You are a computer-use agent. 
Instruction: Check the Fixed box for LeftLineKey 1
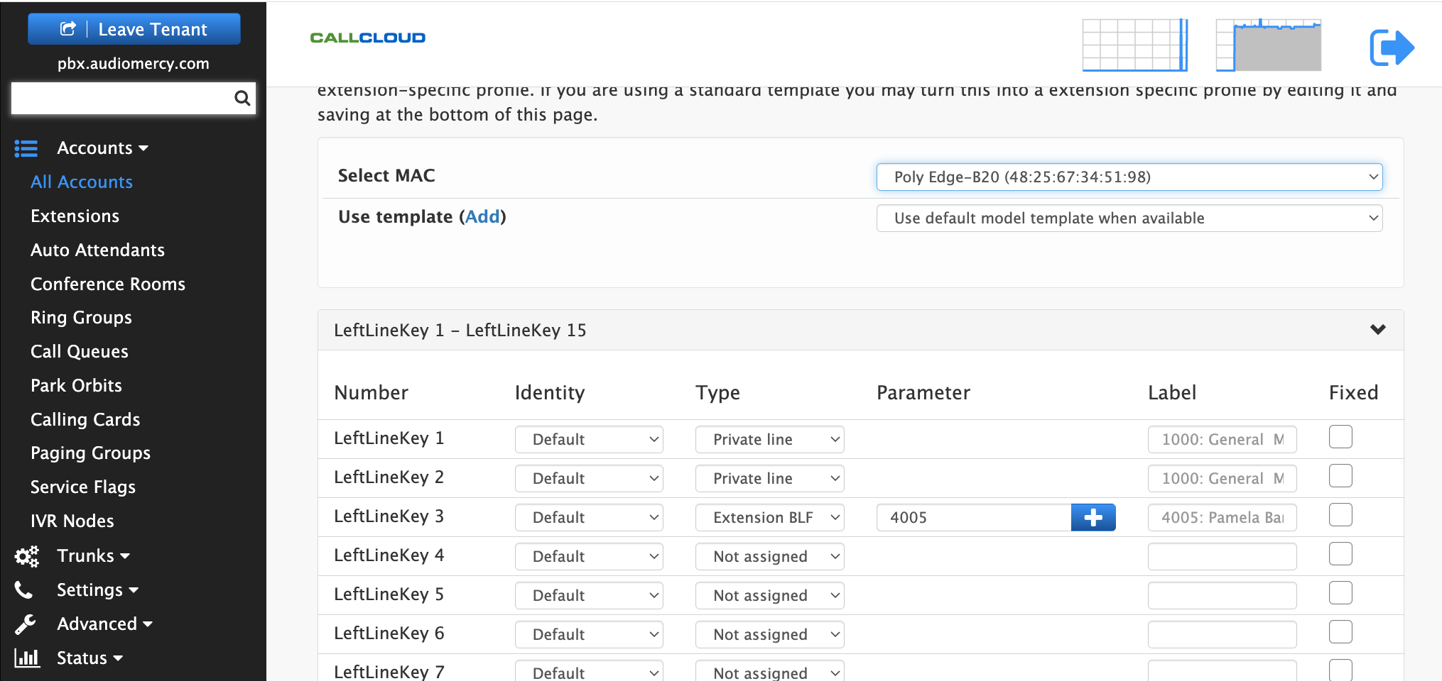[1340, 437]
